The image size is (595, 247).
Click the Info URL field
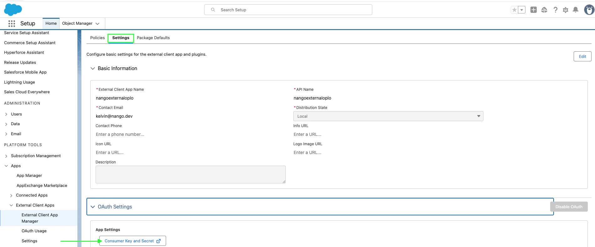(388, 134)
